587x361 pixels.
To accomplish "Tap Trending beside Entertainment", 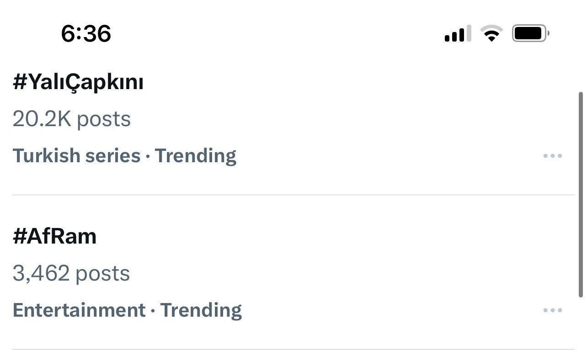I will click(x=201, y=311).
